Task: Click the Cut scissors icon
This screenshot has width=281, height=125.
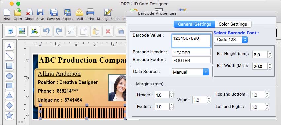Action: pos(71,31)
